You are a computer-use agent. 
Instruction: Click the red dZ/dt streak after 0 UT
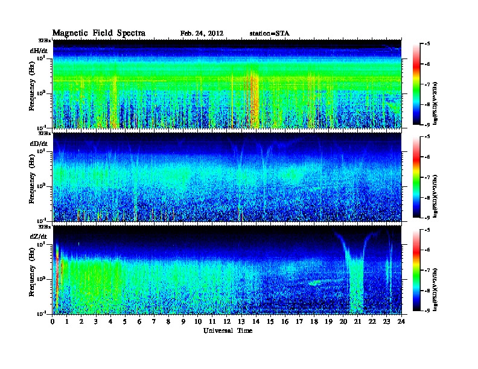(57, 277)
